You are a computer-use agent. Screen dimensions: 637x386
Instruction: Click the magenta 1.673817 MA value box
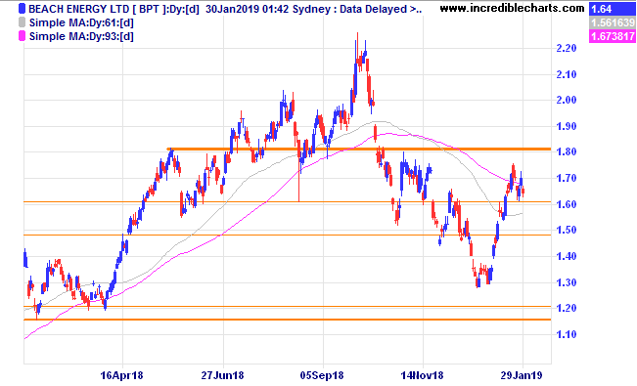coord(613,36)
